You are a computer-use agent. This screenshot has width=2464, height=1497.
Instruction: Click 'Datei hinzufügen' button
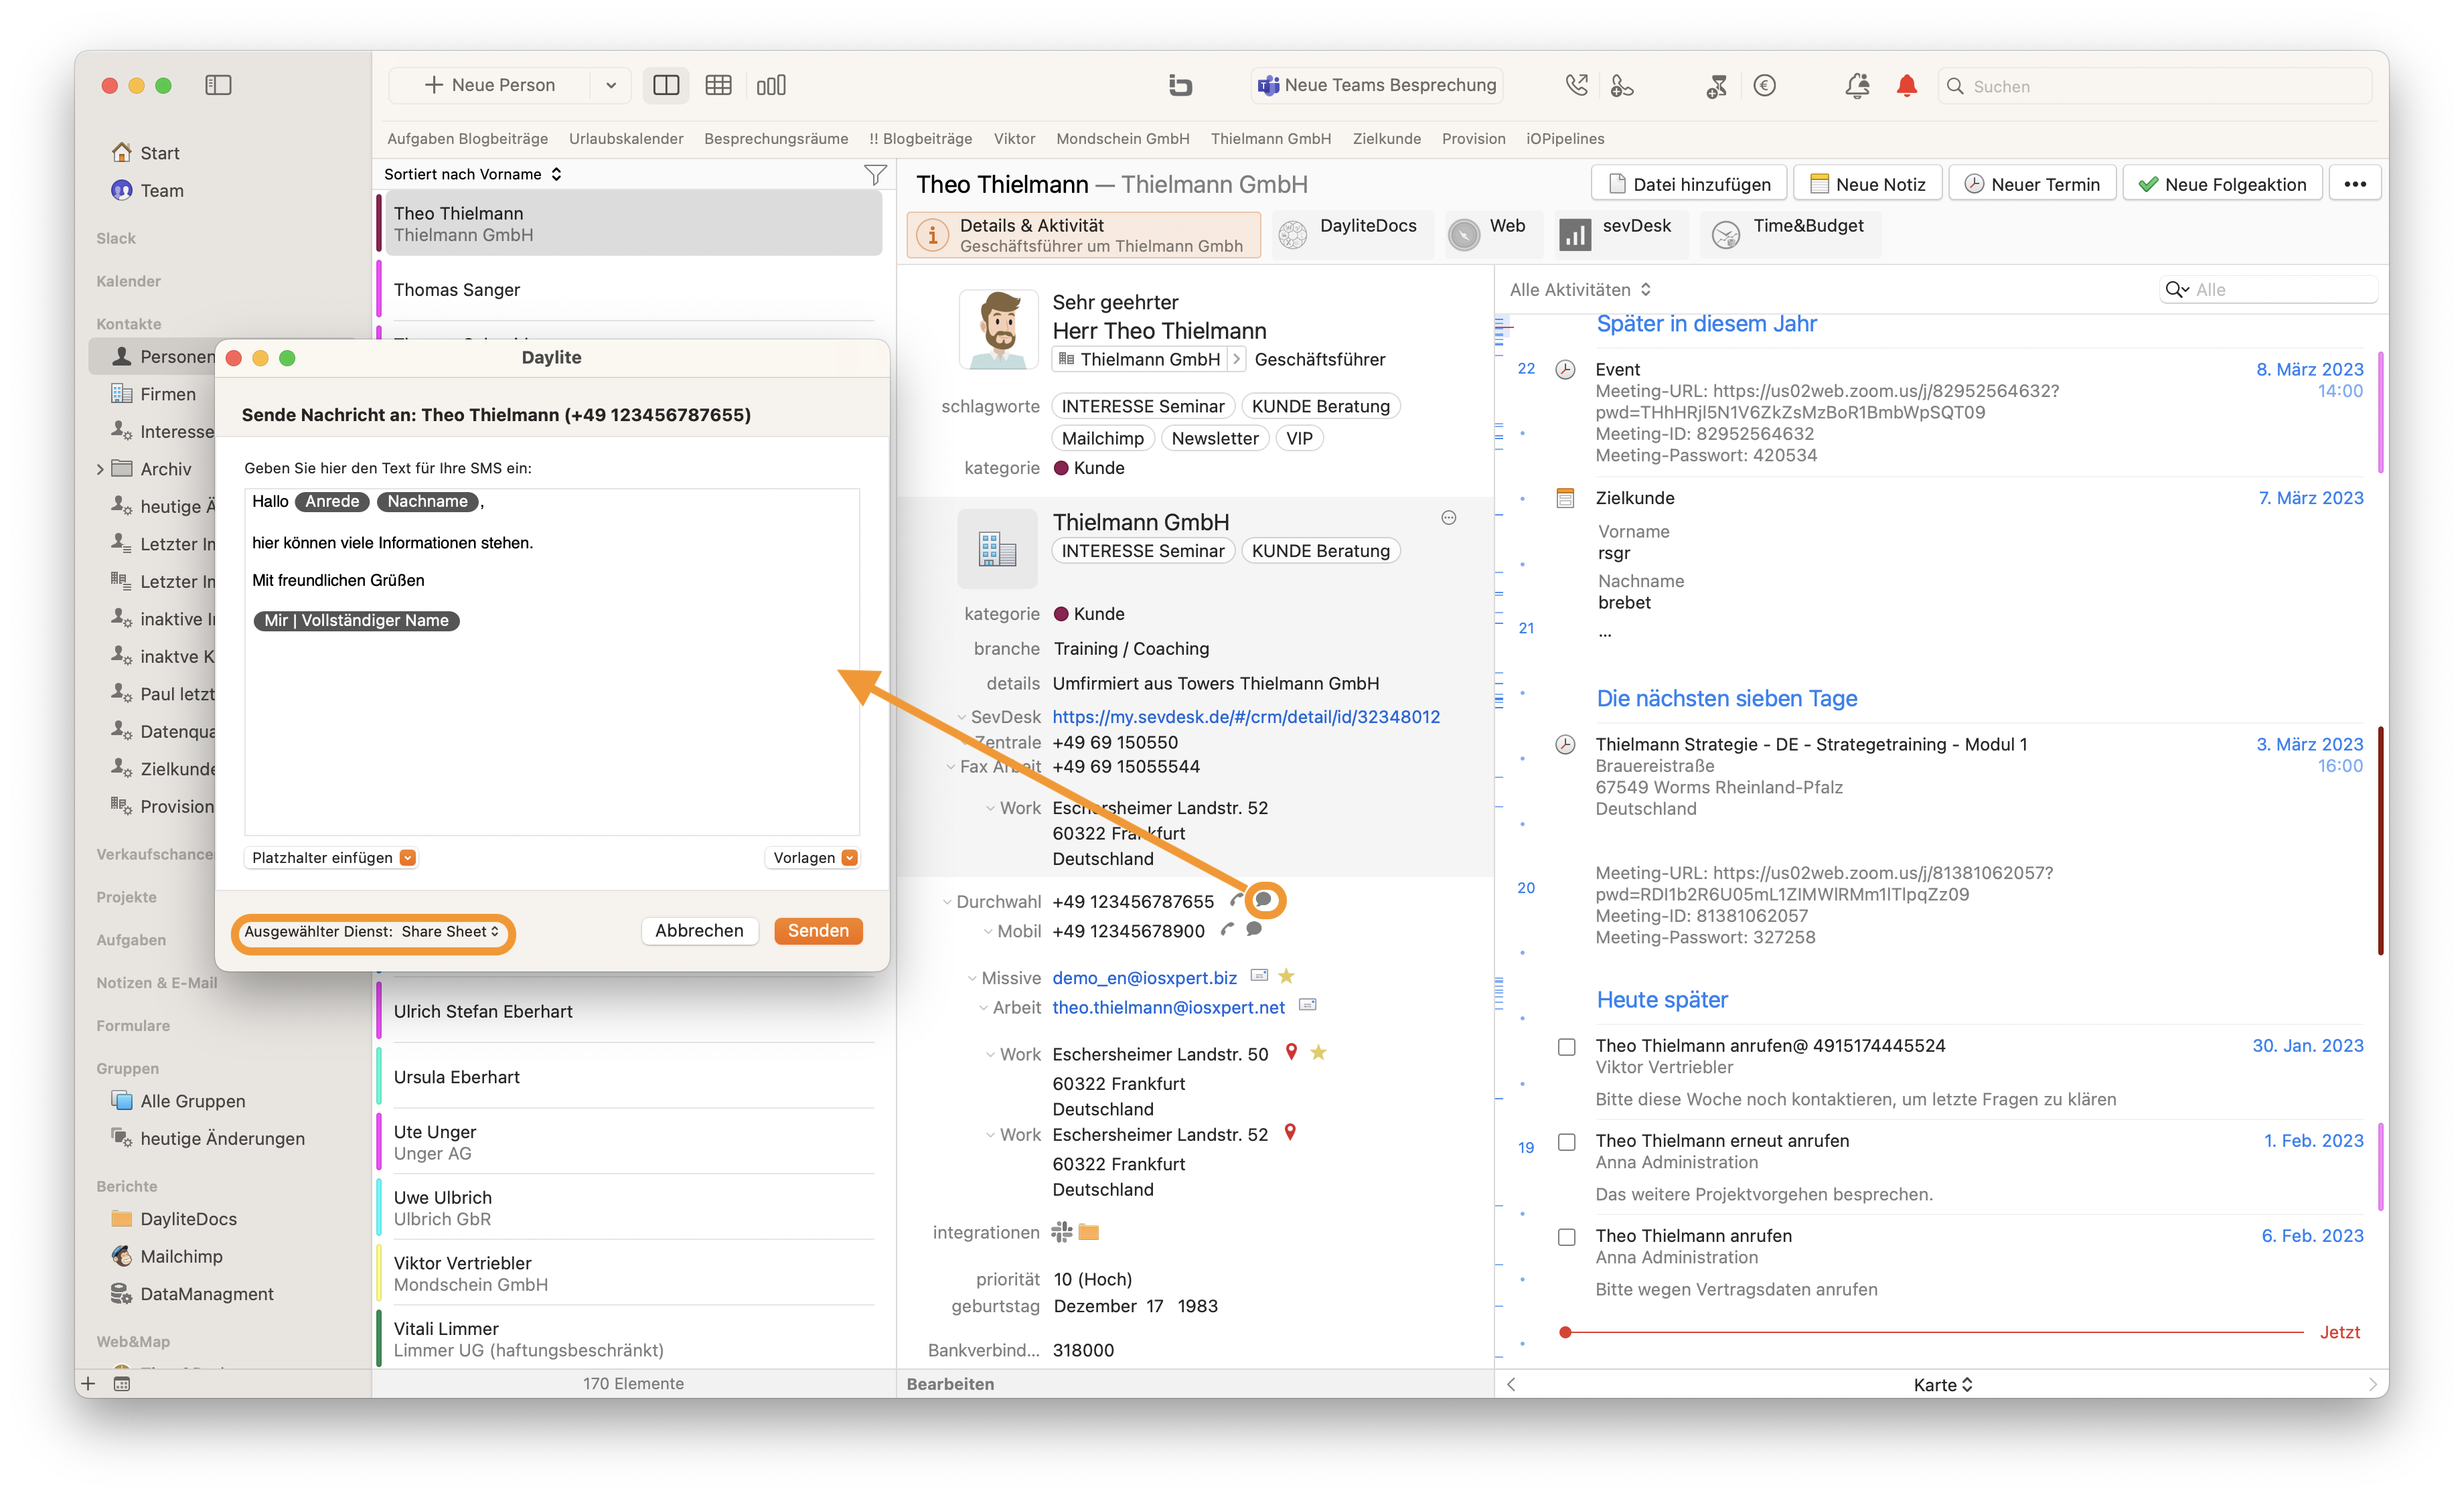(x=1689, y=184)
